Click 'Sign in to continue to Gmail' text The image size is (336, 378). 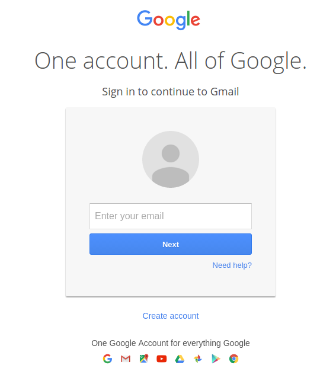(171, 92)
